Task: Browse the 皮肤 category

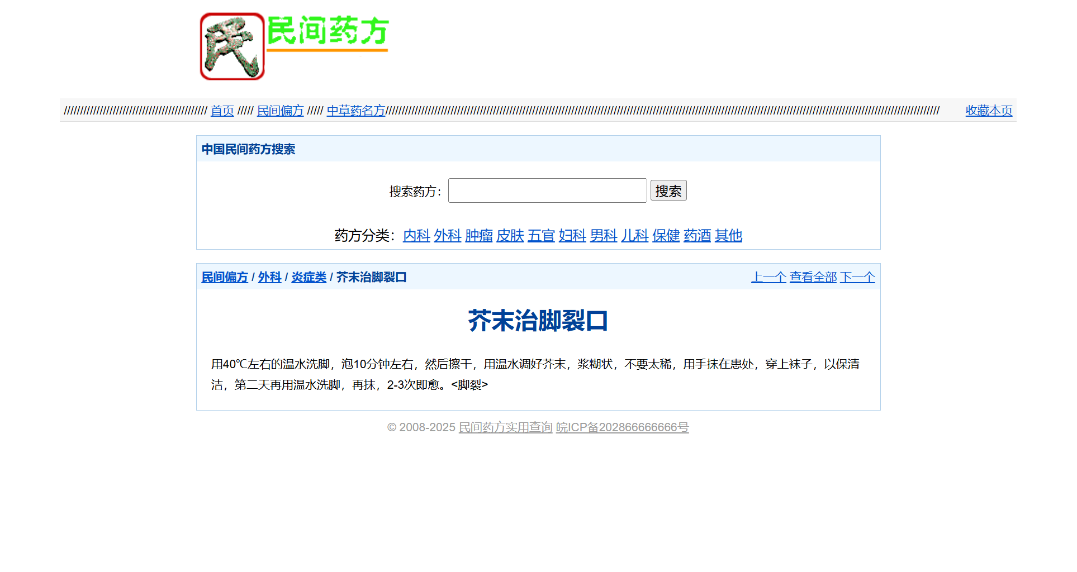Action: [510, 236]
